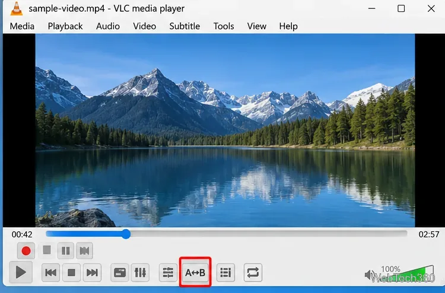Open the Media menu
This screenshot has height=293, width=445.
(x=22, y=26)
